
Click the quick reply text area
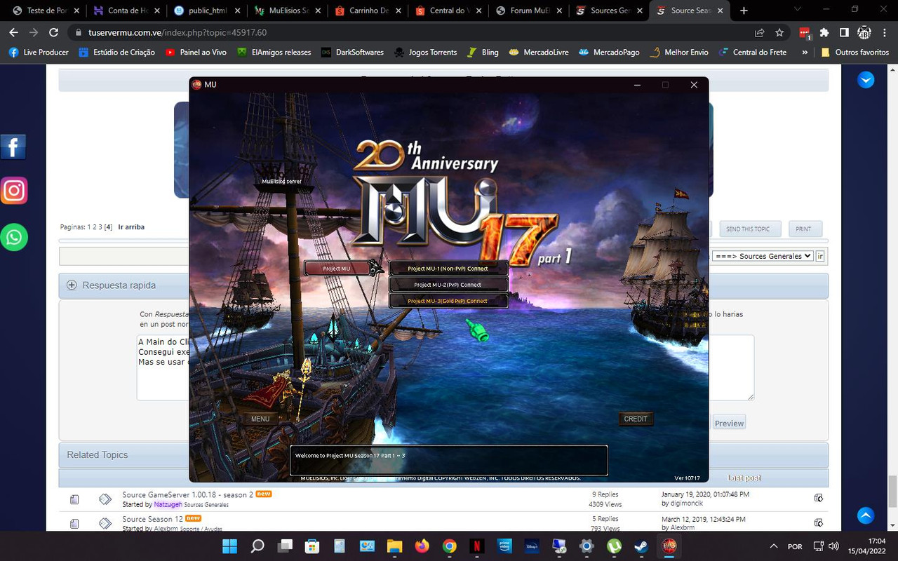coord(445,367)
